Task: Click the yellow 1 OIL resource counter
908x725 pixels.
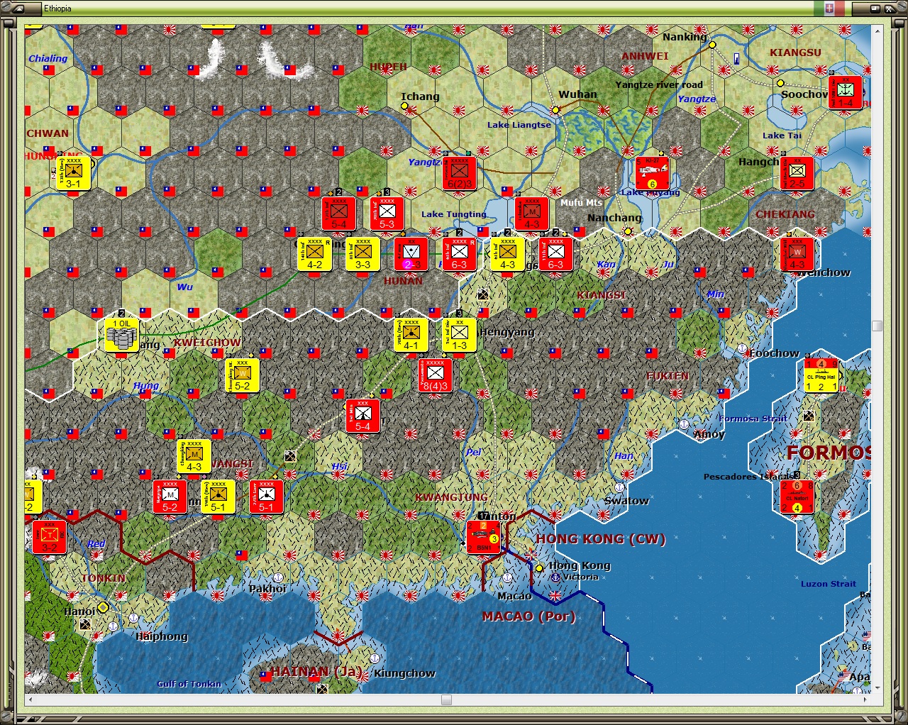Action: (x=121, y=335)
